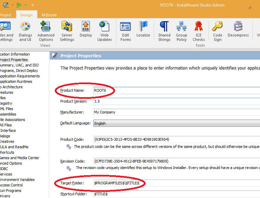Select Dialogs in the sidebar
The image size is (260, 198).
[5, 136]
